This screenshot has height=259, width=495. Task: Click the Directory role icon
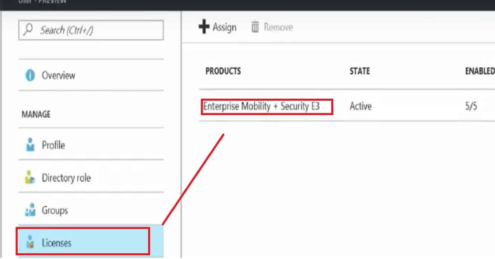30,178
